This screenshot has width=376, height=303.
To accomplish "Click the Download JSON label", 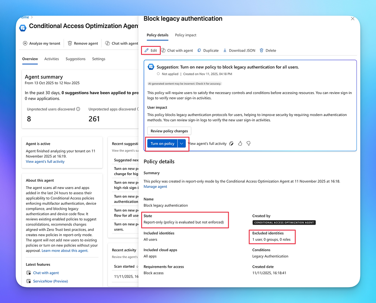I will coord(242,50).
